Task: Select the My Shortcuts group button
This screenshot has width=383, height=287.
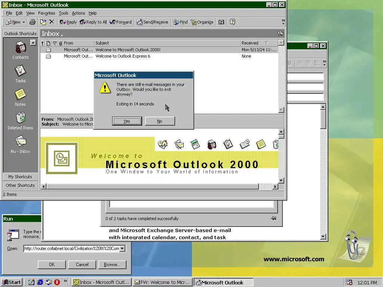Action: pos(20,177)
